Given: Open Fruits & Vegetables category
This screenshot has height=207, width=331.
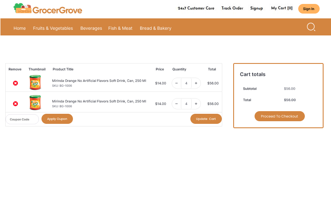Looking at the screenshot, I should pyautogui.click(x=53, y=28).
